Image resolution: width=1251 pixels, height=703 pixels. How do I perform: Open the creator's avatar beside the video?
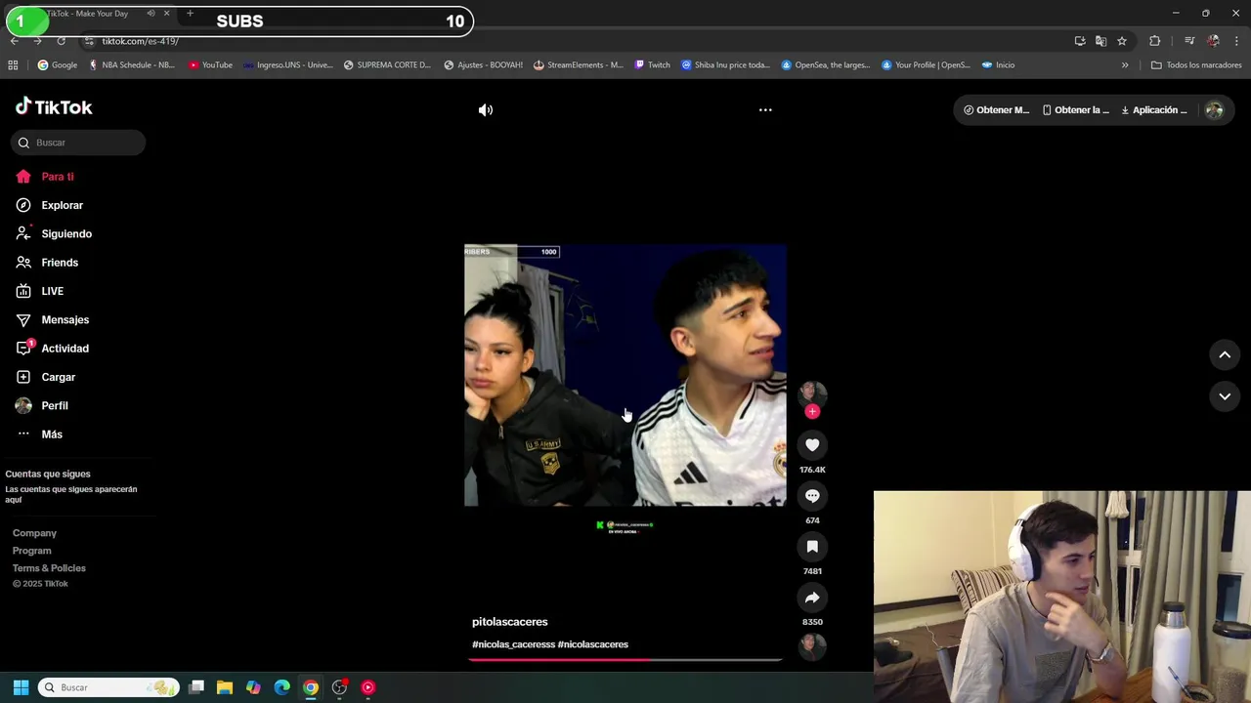(812, 393)
